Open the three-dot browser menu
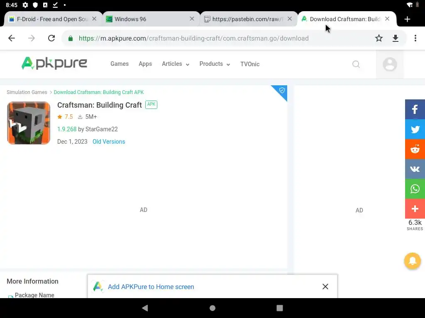The image size is (425, 318). coord(415,38)
